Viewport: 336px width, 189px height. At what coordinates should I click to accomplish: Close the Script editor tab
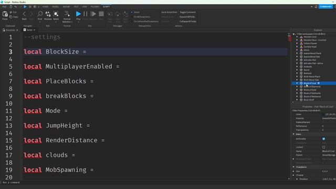pos(34,30)
